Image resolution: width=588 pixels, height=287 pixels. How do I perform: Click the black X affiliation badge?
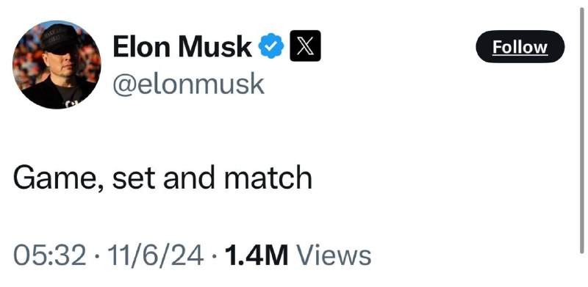(x=305, y=46)
